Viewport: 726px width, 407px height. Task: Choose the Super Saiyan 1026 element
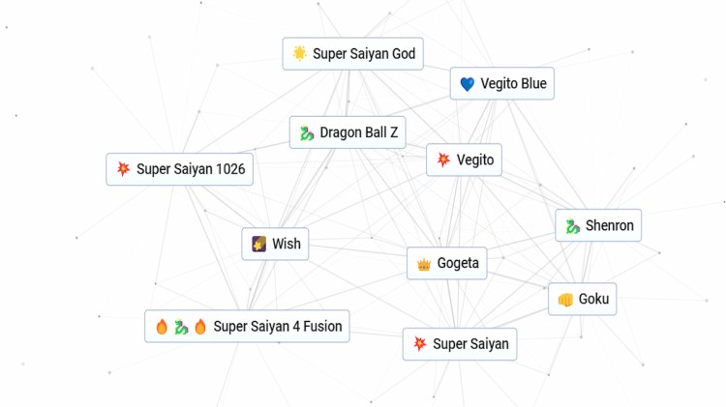click(x=179, y=169)
